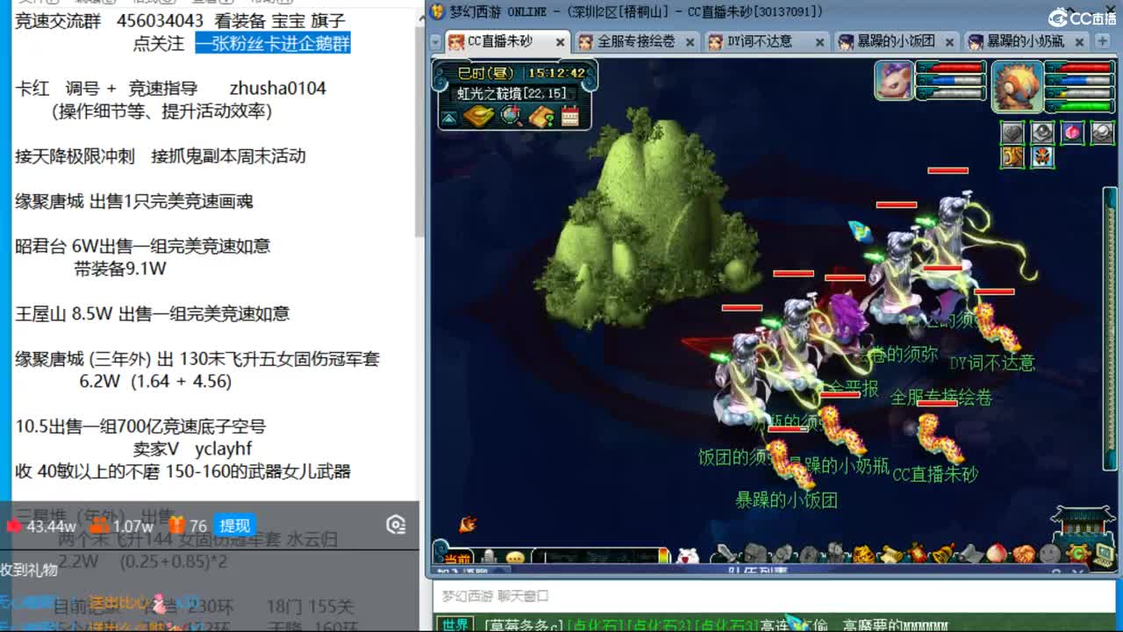Open the quest scroll icon with question mark
The width and height of the screenshot is (1123, 632).
point(540,115)
